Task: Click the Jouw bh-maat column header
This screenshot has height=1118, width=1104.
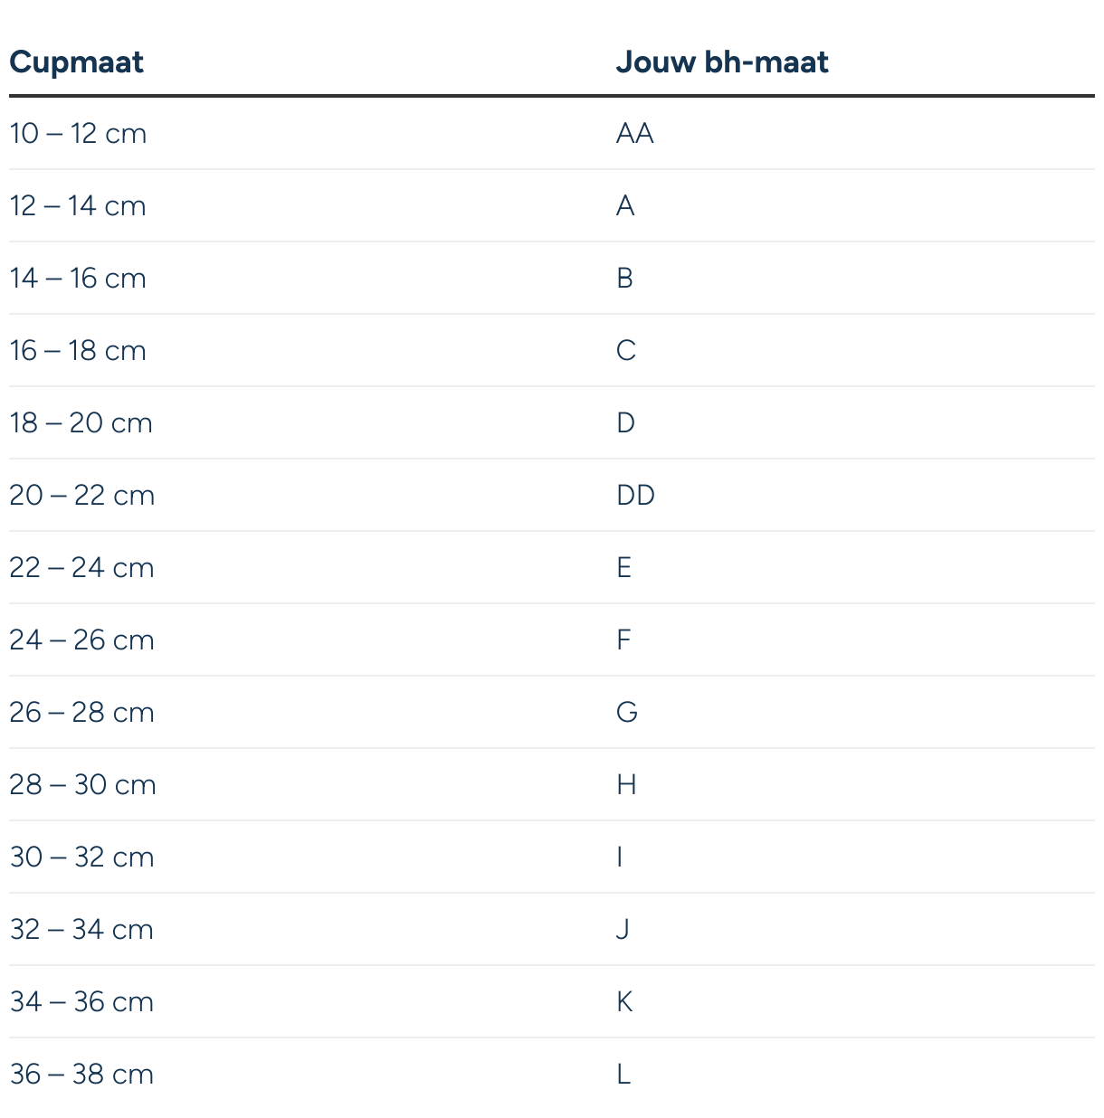Action: click(x=722, y=62)
